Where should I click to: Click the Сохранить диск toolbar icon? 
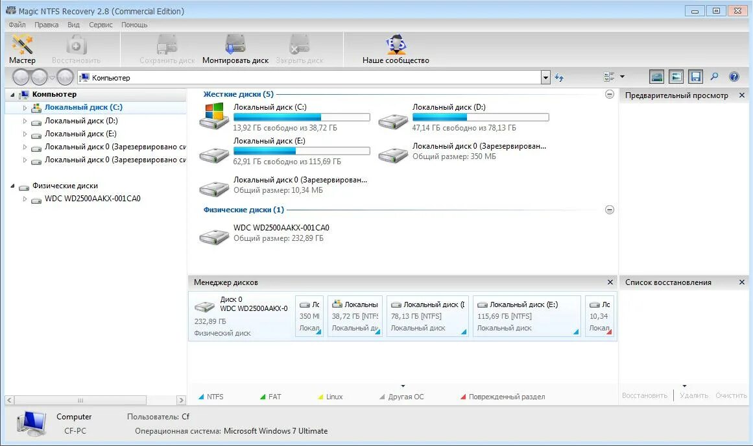(167, 45)
